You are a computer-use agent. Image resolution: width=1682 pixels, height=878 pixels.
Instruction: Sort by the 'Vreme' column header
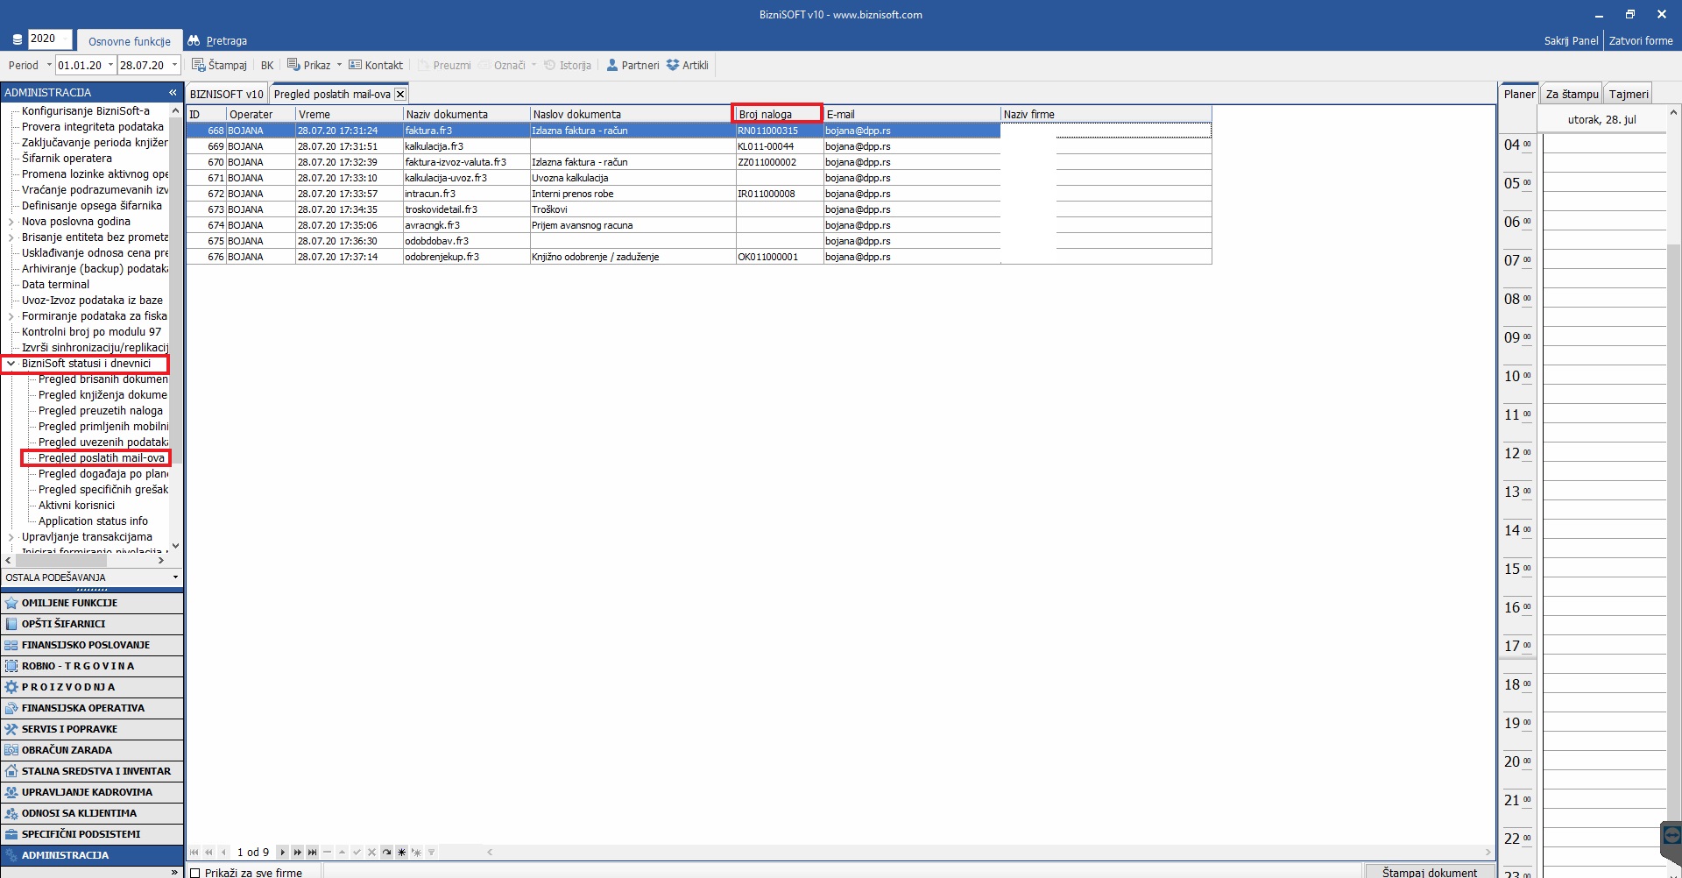click(349, 114)
